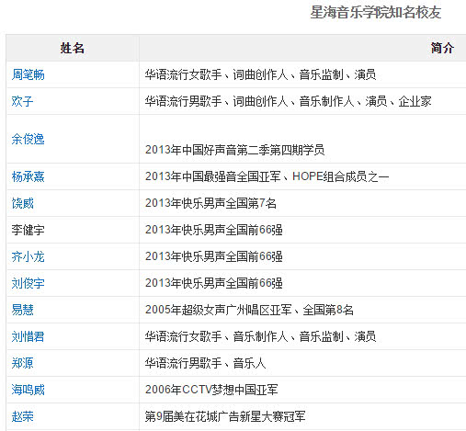Select the name 李健宇
Image resolution: width=466 pixels, height=431 pixels.
pos(28,230)
